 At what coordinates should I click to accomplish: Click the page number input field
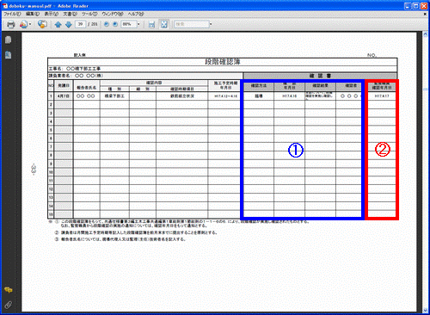pos(81,24)
